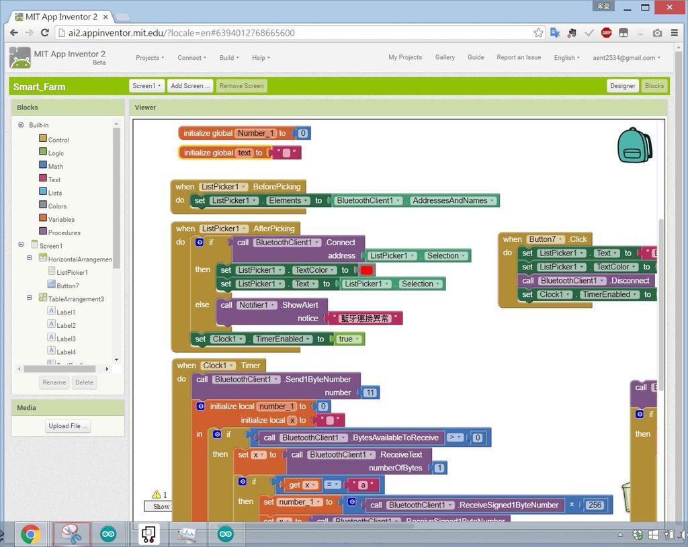
Task: Open the Help menu
Action: (261, 58)
